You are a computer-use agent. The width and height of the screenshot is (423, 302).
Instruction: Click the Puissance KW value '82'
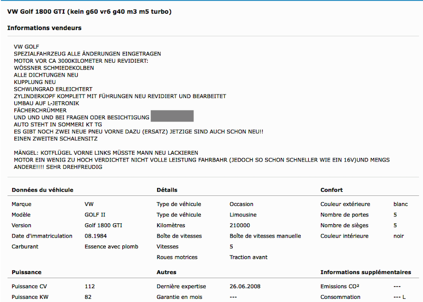click(x=88, y=297)
